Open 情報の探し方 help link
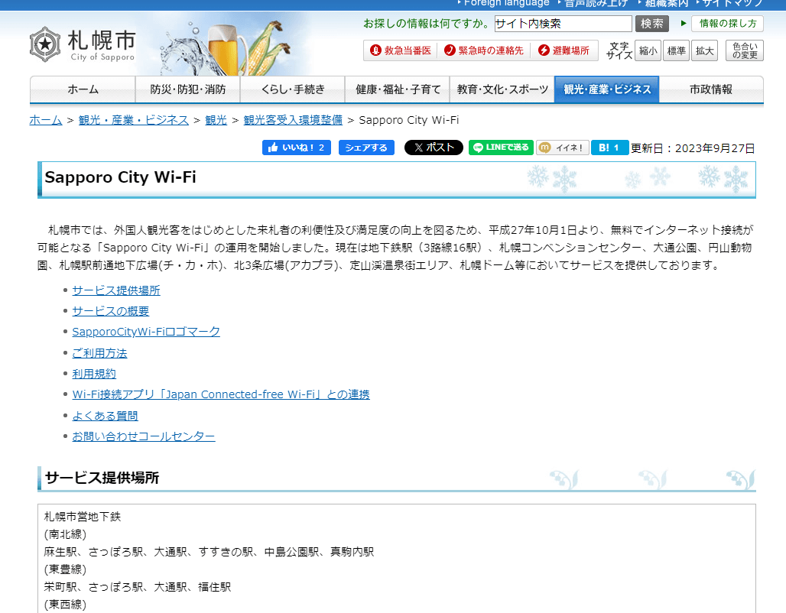The width and height of the screenshot is (786, 613). pyautogui.click(x=727, y=24)
